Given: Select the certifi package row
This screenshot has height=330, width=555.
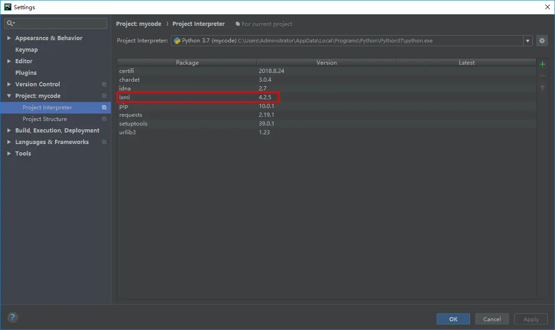Looking at the screenshot, I should tap(327, 71).
